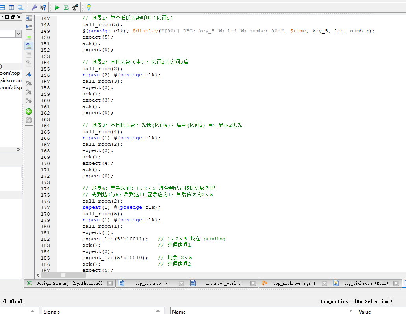The image size is (406, 314).
Task: Select the oom\disp tree entry
Action: (x=11, y=87)
